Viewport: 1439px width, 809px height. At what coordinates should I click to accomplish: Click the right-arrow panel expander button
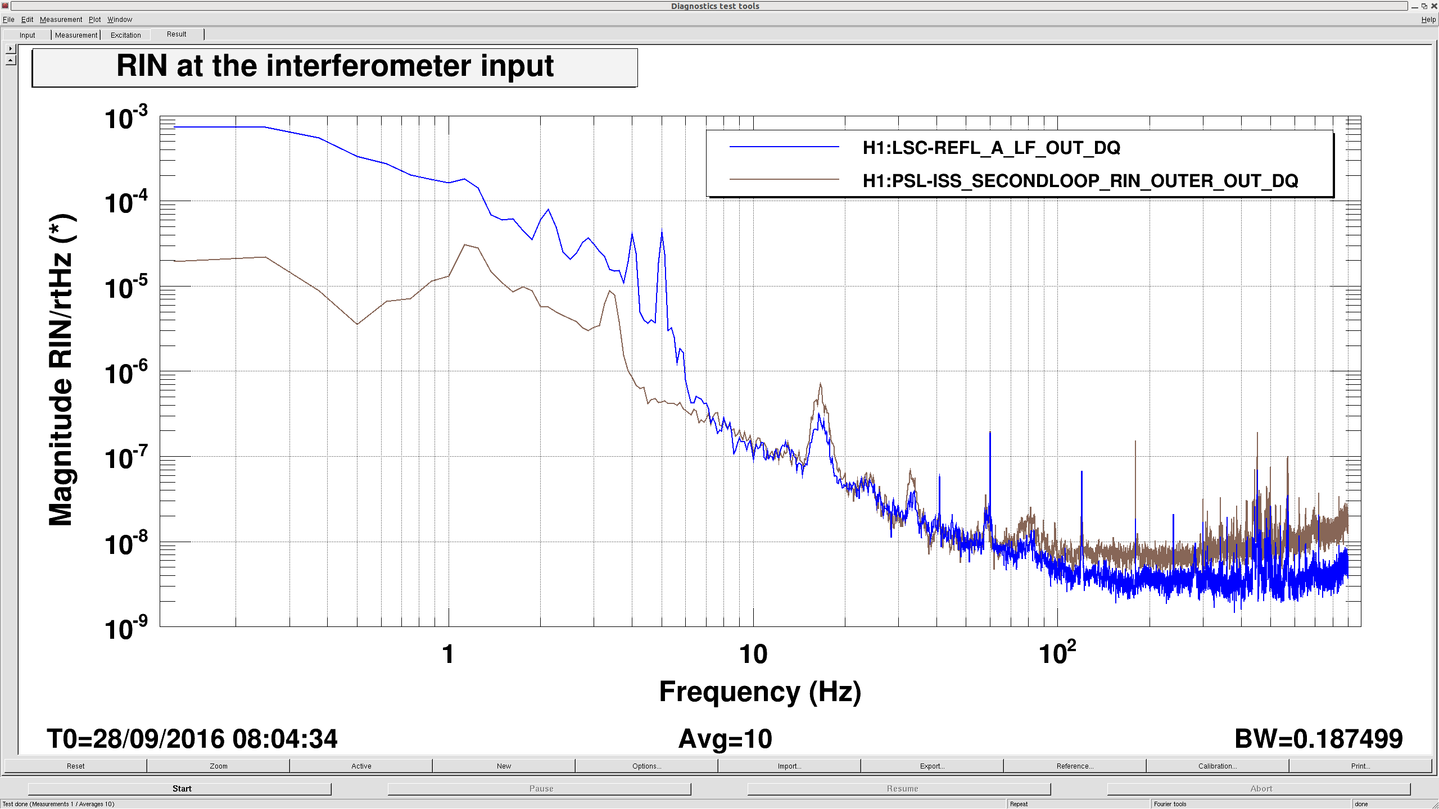(11, 49)
